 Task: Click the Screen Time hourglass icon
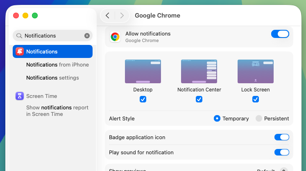point(20,96)
